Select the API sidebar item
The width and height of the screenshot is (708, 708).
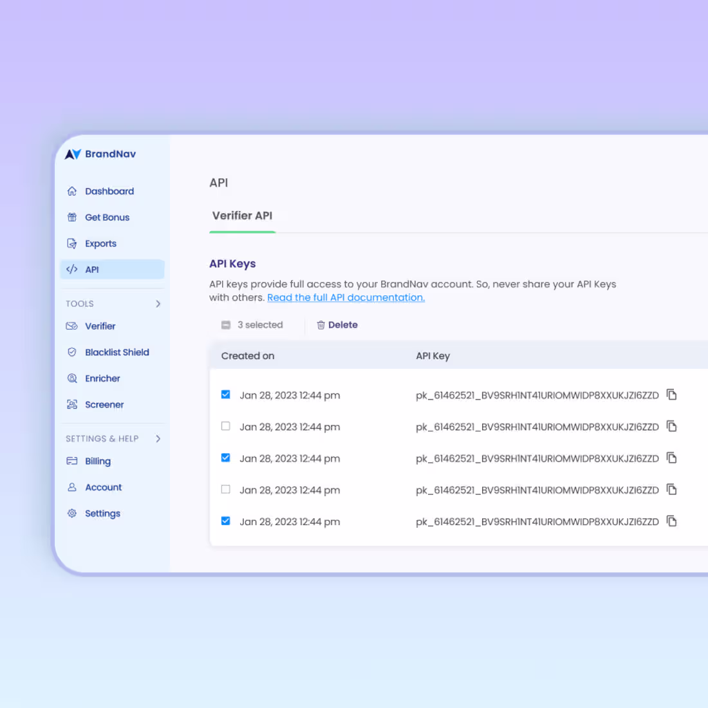pyautogui.click(x=113, y=270)
